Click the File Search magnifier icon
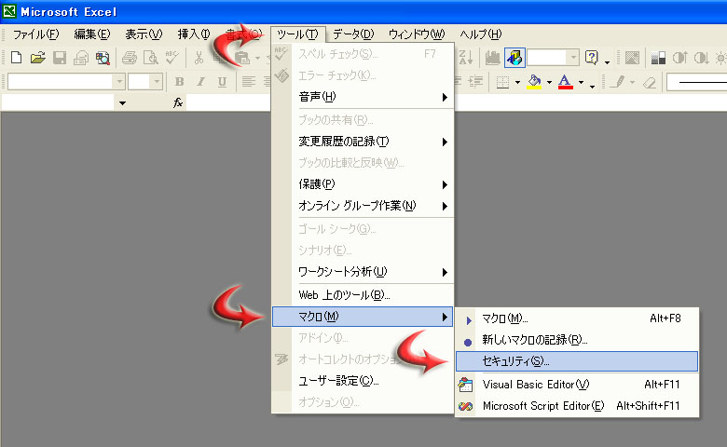 103,58
